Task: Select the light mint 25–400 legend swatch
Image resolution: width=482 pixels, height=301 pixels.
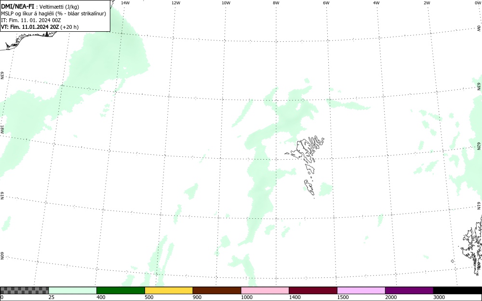Action: click(73, 290)
